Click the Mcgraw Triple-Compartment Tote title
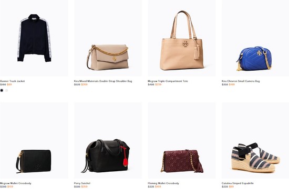The width and height of the screenshot is (289, 189). (168, 81)
